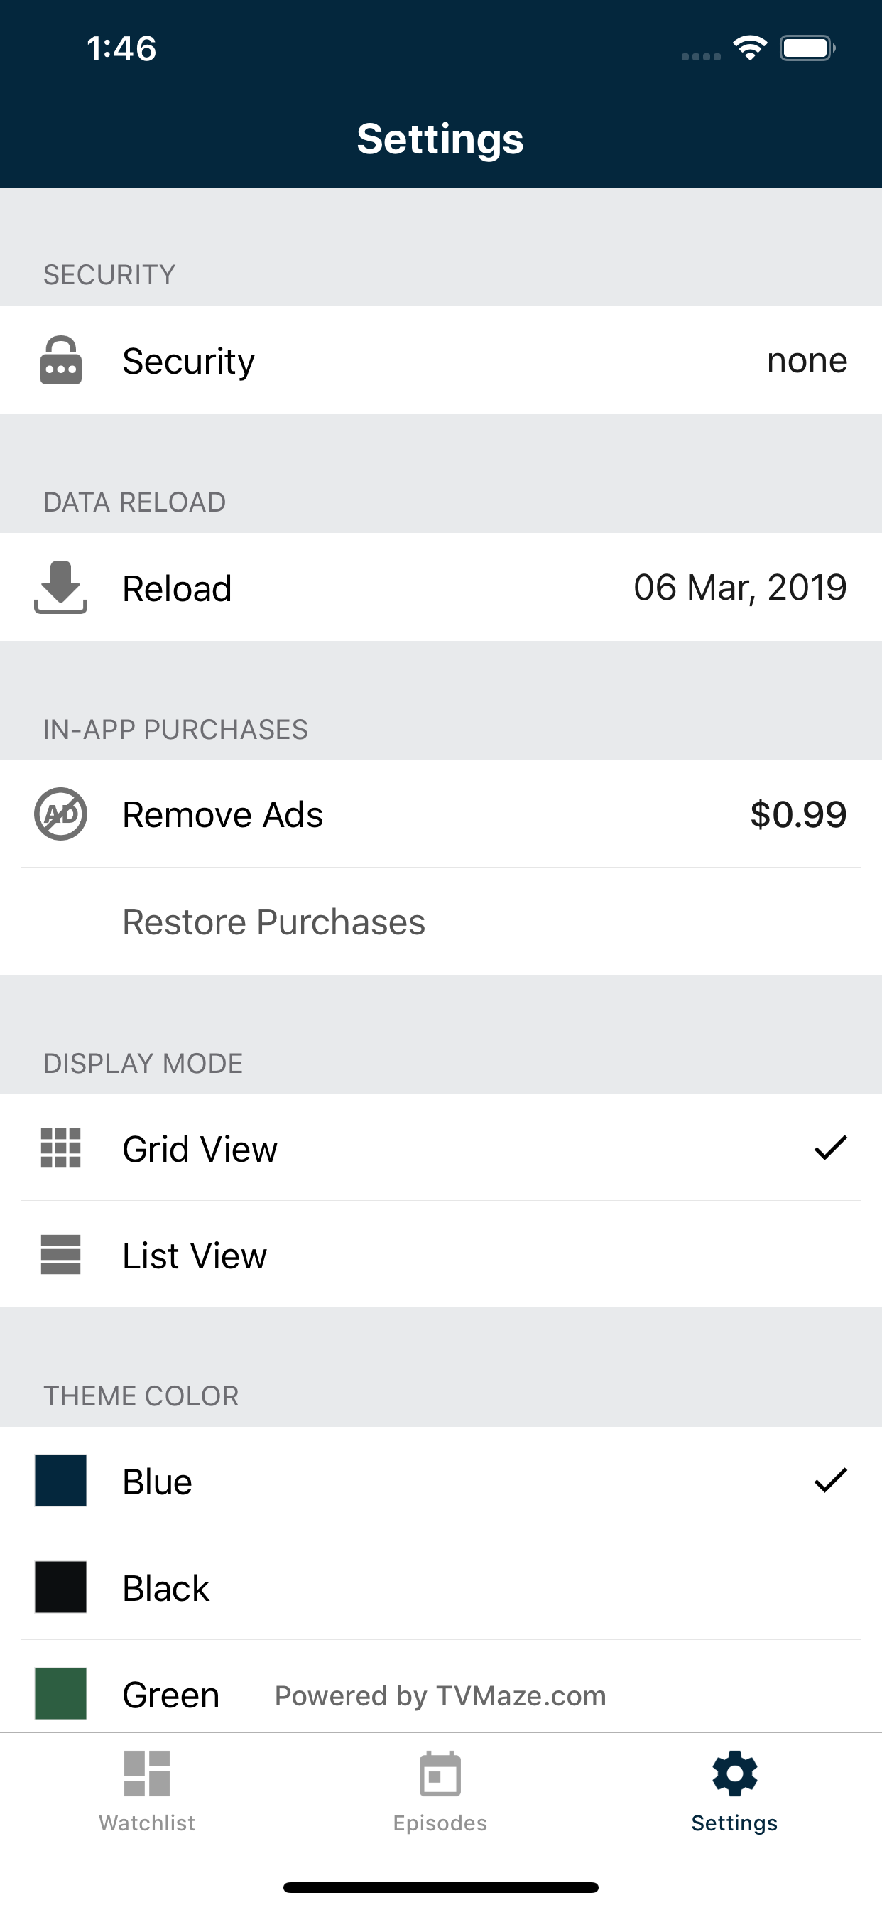The height and width of the screenshot is (1910, 882).
Task: Open the Watchlist tab icon
Action: [x=147, y=1774]
